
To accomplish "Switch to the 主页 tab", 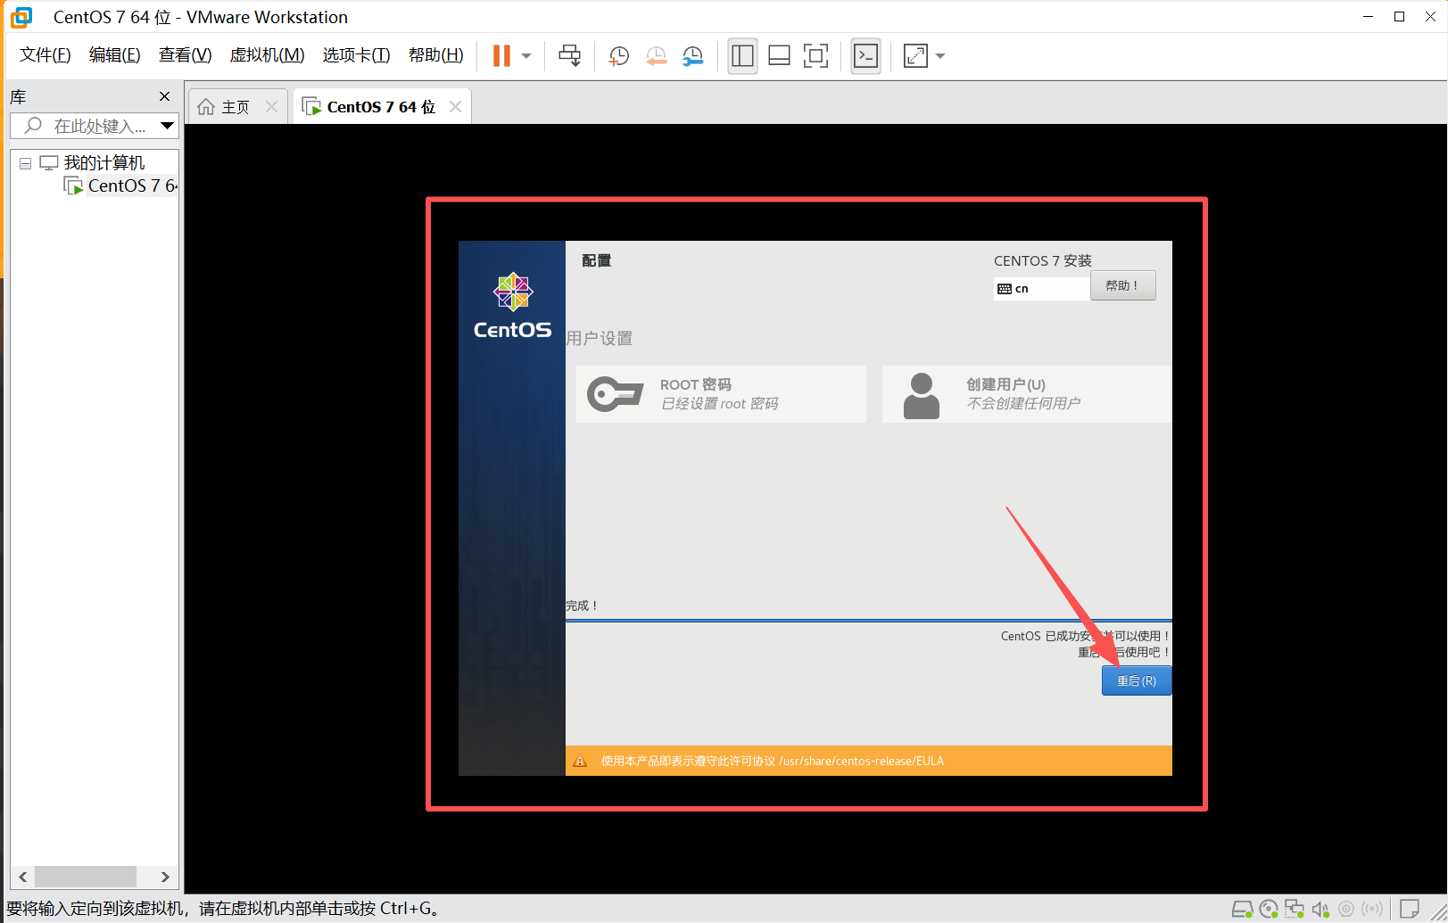I will 235,107.
